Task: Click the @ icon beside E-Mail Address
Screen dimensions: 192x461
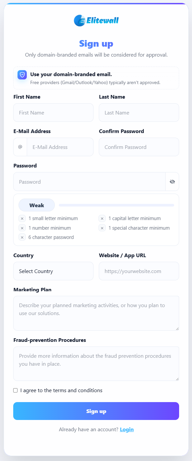Action: point(20,147)
